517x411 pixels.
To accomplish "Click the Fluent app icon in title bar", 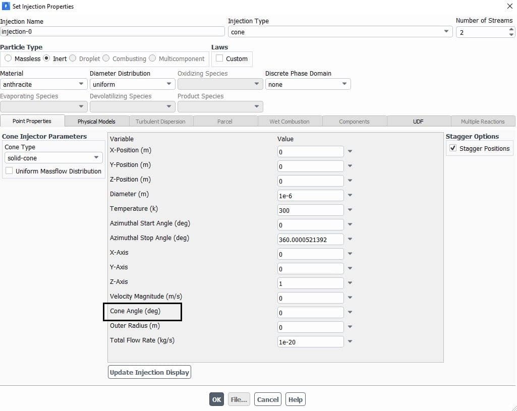I will pos(6,7).
